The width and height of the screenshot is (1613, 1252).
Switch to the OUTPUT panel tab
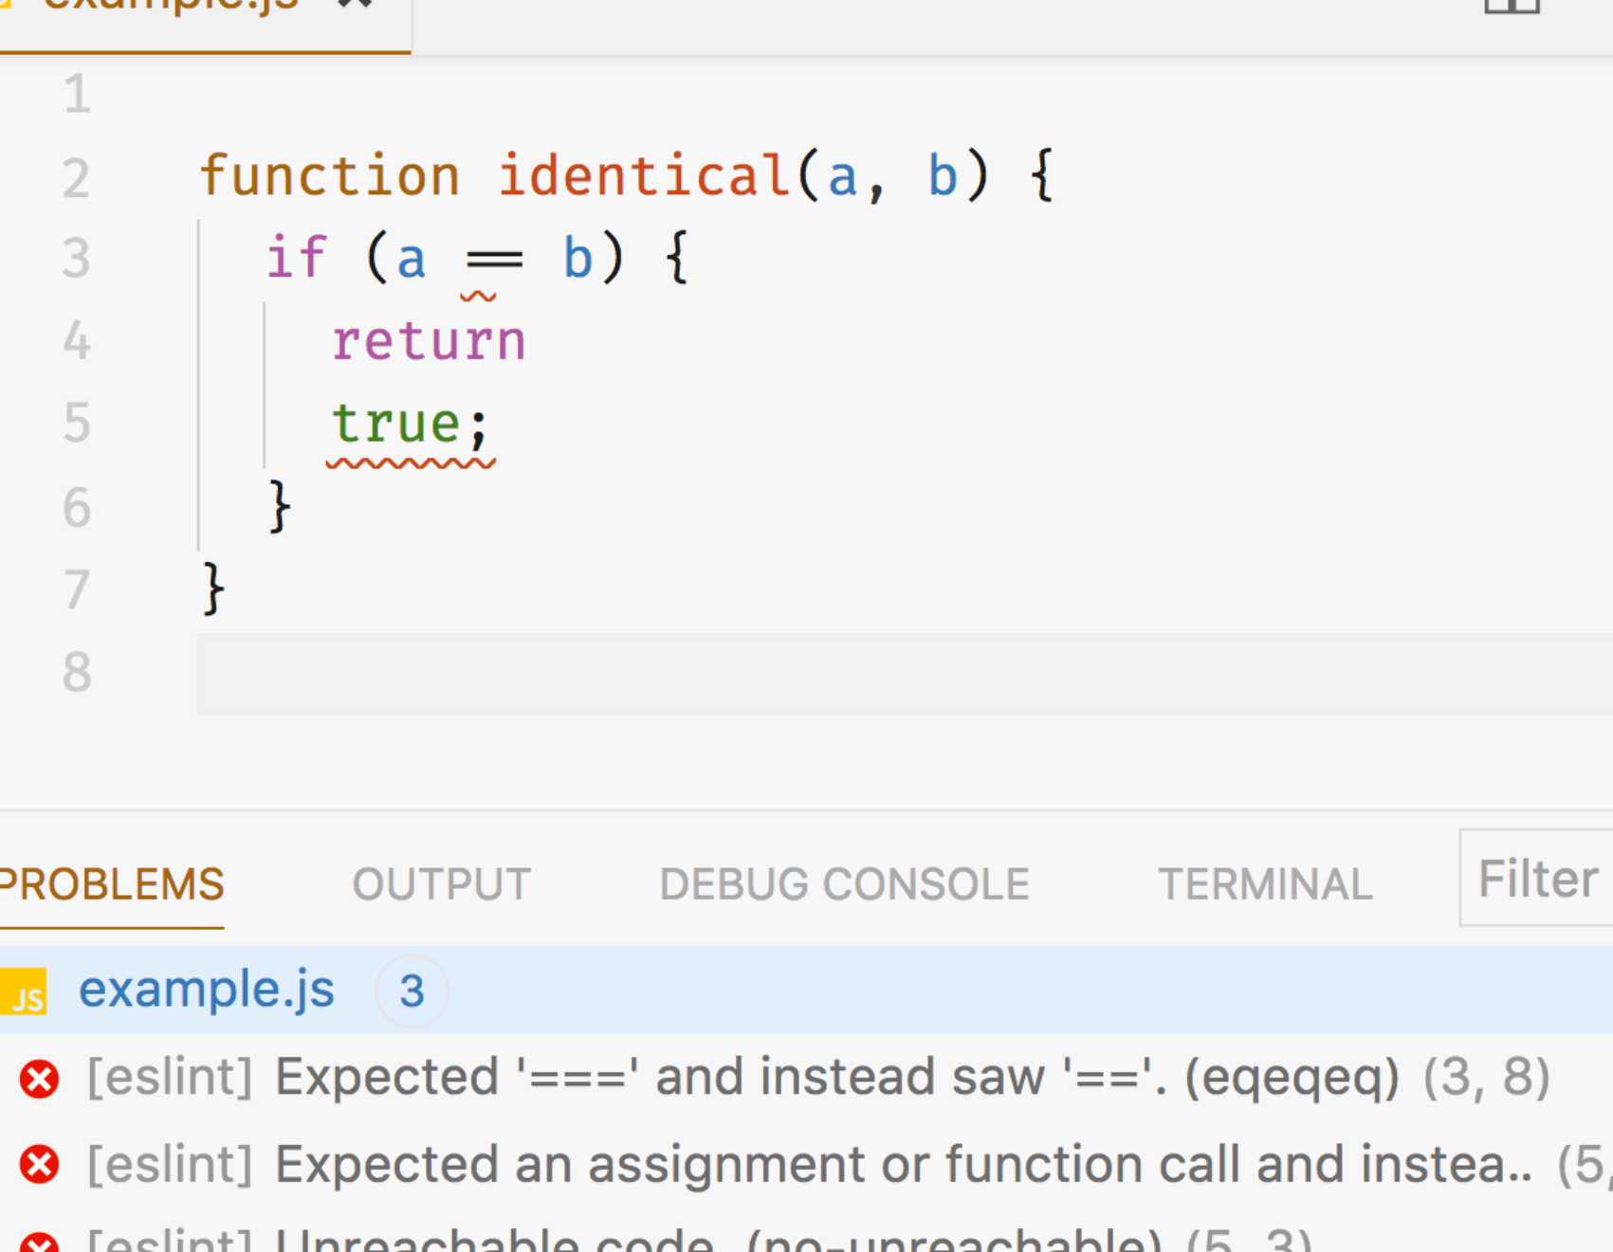pyautogui.click(x=441, y=885)
